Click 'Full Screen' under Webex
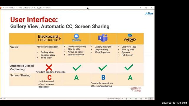189x106 pixels. (x=127, y=55)
